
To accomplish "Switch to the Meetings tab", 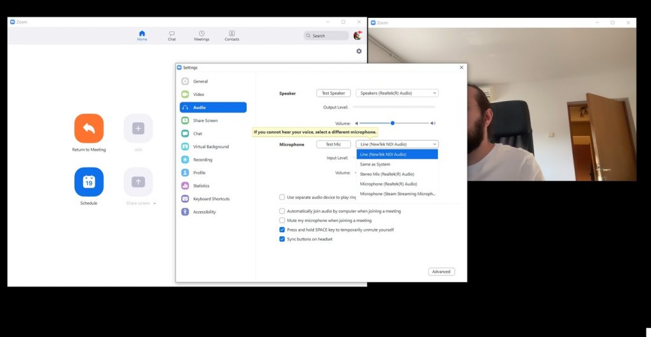I will [x=202, y=36].
